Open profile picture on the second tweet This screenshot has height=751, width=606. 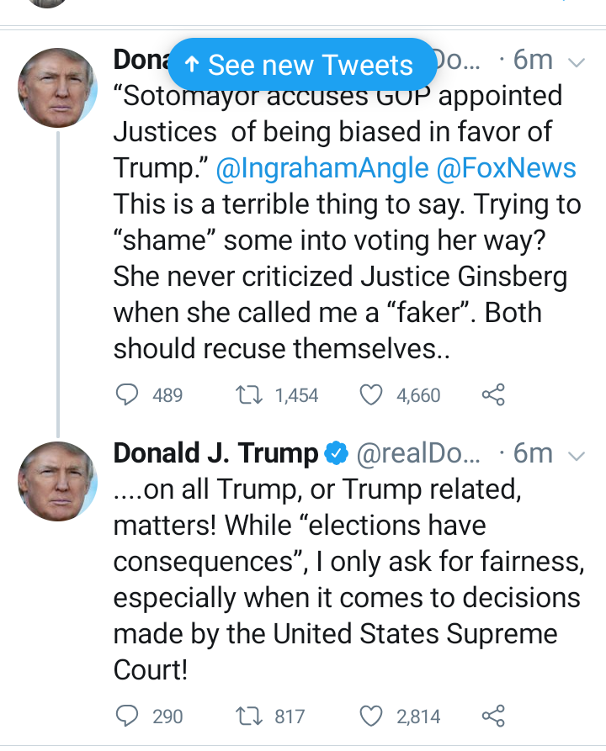57,480
